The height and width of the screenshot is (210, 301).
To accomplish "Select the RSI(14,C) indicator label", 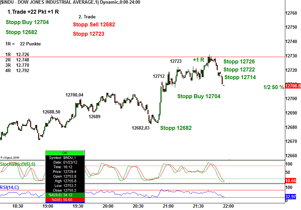I will [x=10, y=187].
